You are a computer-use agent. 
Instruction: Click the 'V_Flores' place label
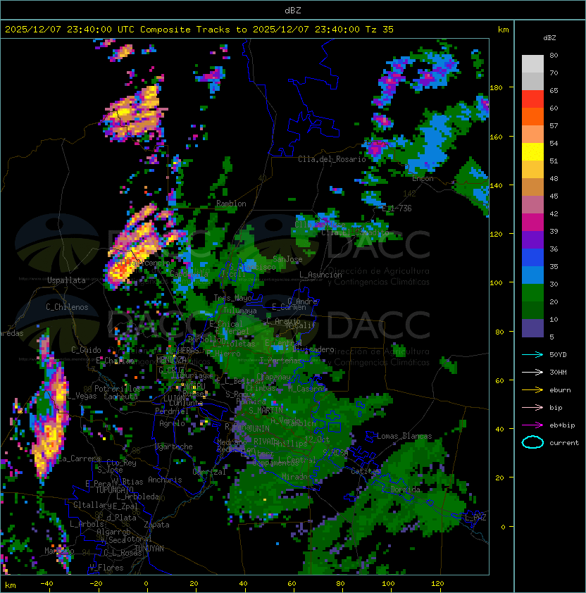pyautogui.click(x=106, y=568)
